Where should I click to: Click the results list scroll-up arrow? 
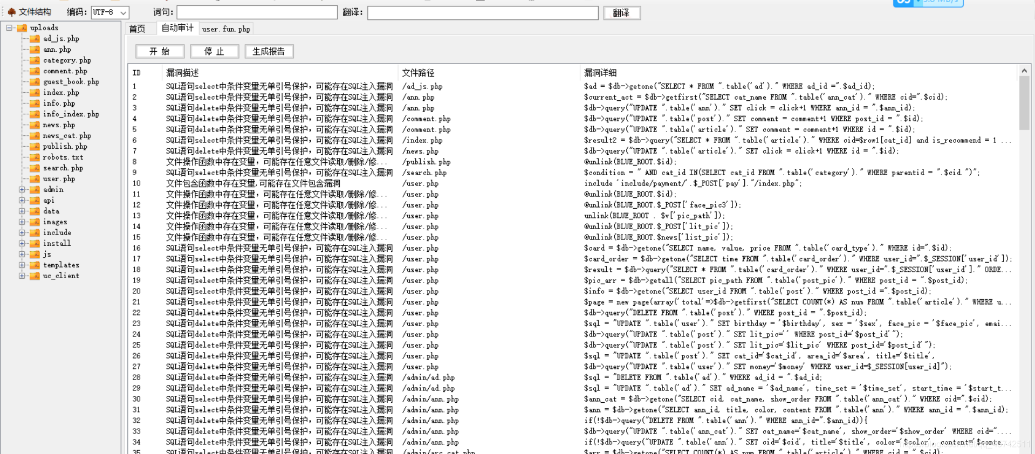(1024, 71)
